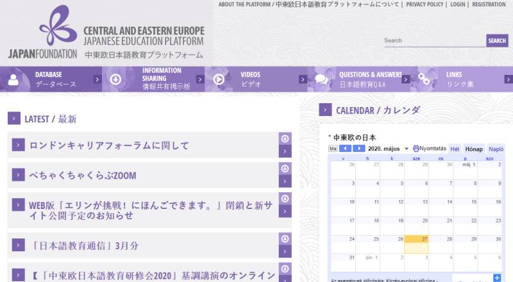This screenshot has height=282, width=513.
Task: Jump to today with Ma button
Action: coord(333,149)
